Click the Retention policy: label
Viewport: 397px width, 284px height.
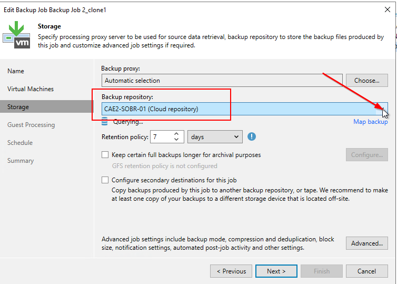(x=125, y=137)
